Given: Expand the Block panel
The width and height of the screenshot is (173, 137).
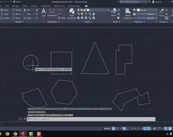Looking at the screenshot, I should click(x=116, y=22).
